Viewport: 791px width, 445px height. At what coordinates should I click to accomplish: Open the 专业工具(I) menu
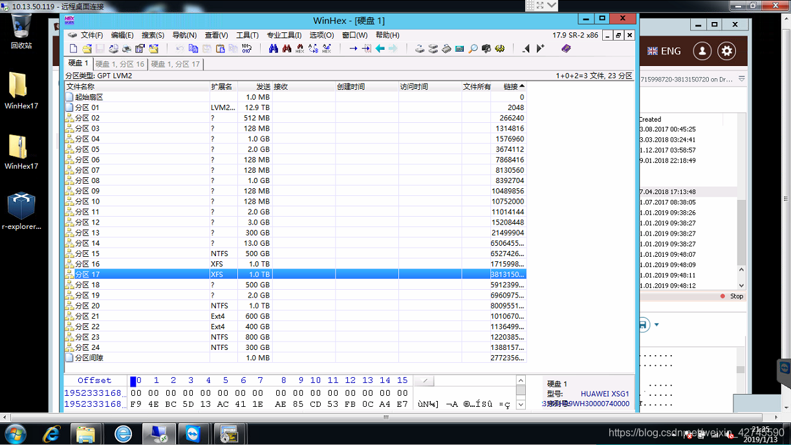point(284,35)
